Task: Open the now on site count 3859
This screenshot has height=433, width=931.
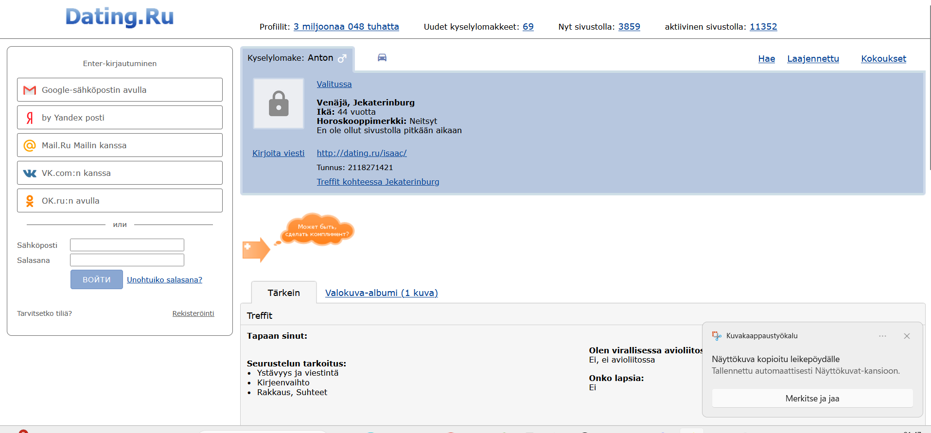Action: tap(629, 27)
